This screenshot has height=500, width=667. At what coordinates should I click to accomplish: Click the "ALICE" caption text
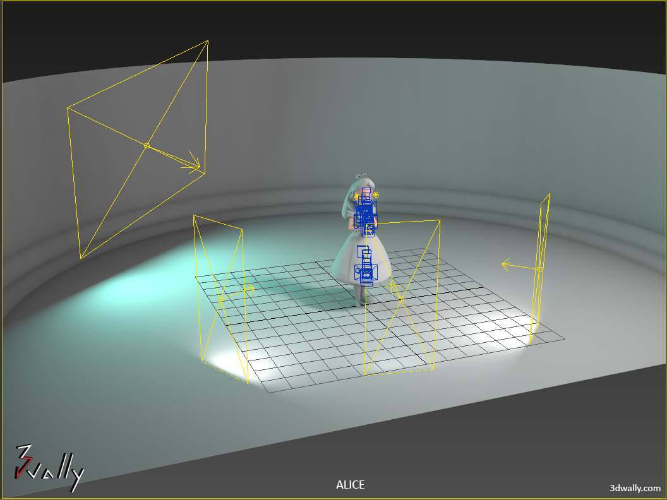(x=350, y=485)
